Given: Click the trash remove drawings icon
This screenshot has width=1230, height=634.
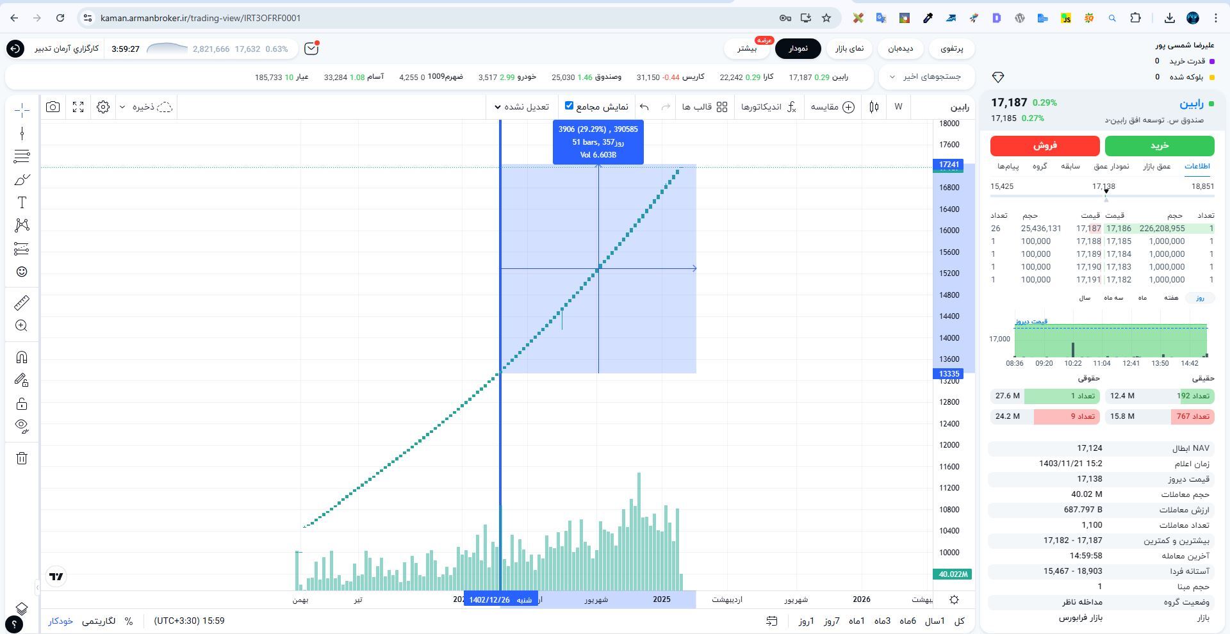Looking at the screenshot, I should coord(22,458).
